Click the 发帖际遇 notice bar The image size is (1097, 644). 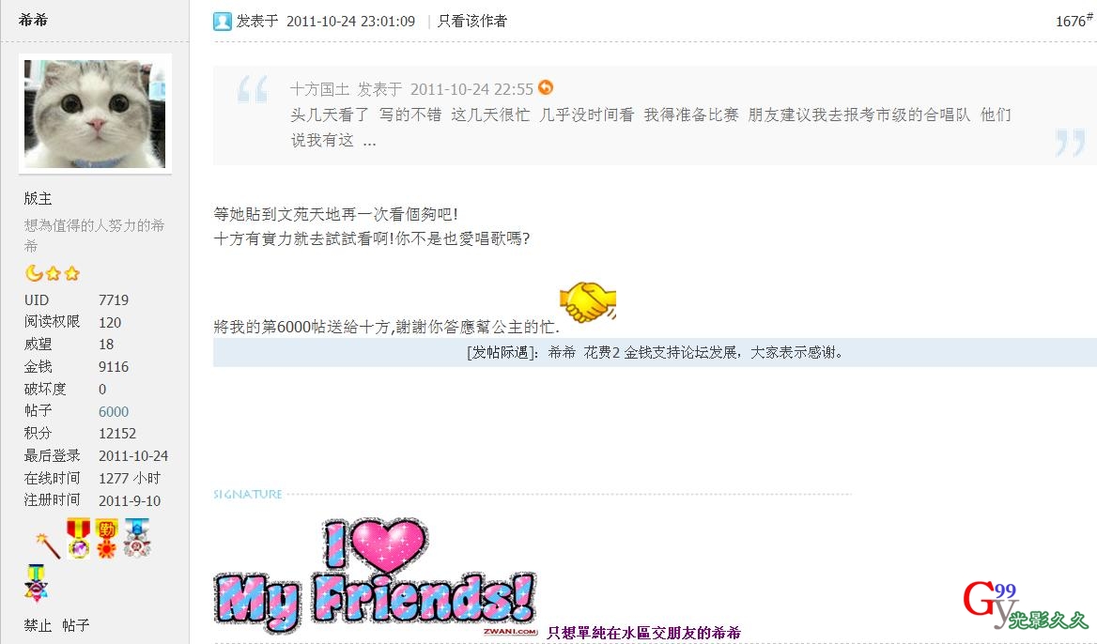(x=655, y=352)
